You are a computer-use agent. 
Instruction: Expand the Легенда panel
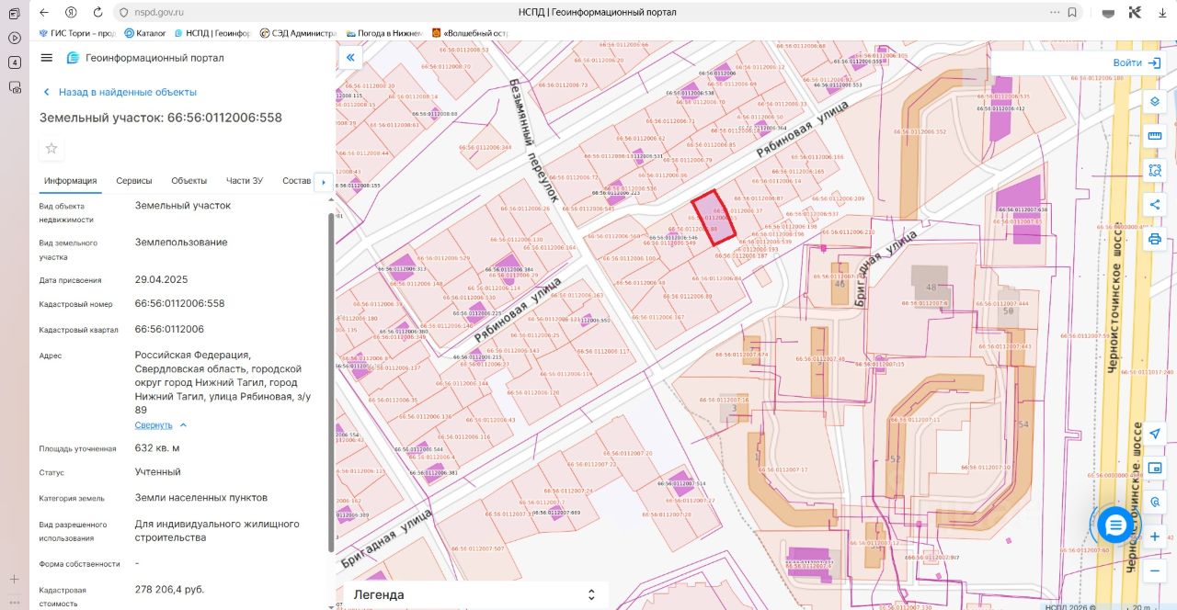475,594
